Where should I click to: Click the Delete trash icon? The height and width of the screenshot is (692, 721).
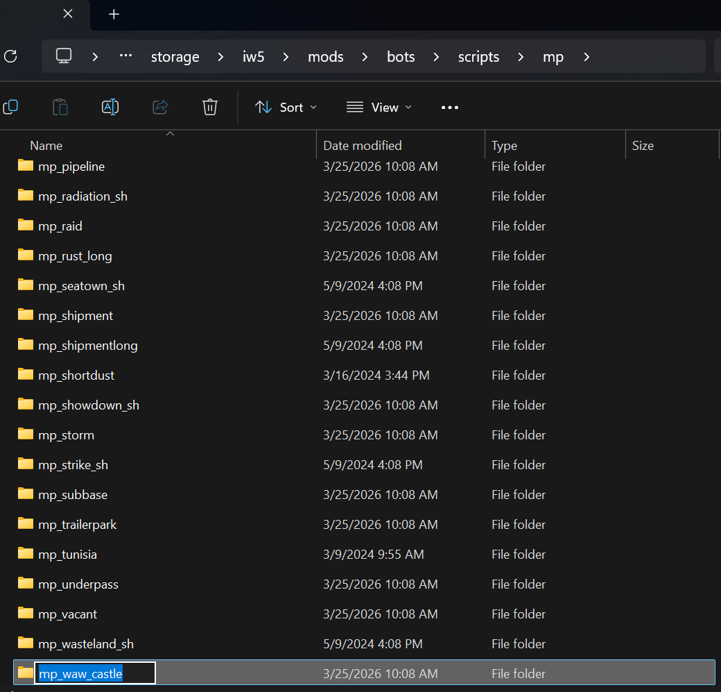(x=209, y=108)
